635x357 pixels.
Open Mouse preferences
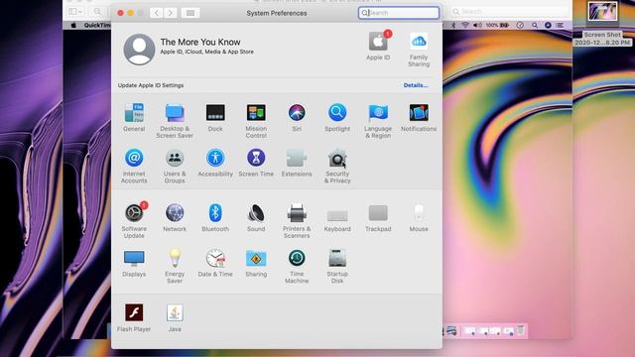pos(419,213)
